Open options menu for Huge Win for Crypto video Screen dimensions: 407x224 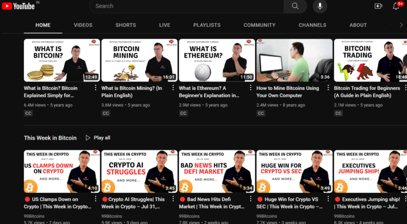pos(328,199)
